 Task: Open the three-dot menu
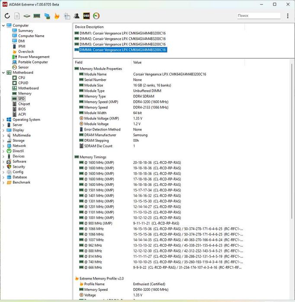288,16
